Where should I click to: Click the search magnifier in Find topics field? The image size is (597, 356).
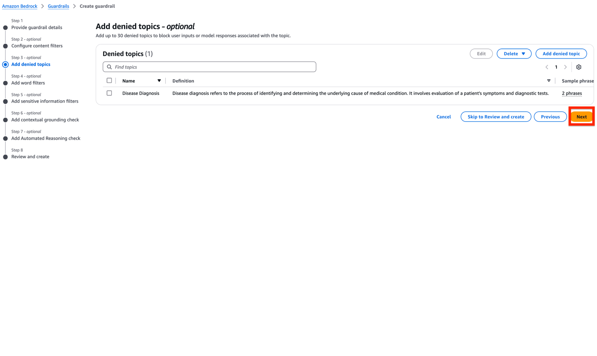109,67
